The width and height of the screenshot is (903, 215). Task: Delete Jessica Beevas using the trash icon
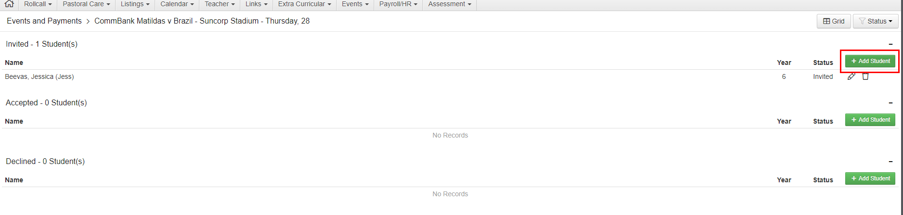point(865,76)
